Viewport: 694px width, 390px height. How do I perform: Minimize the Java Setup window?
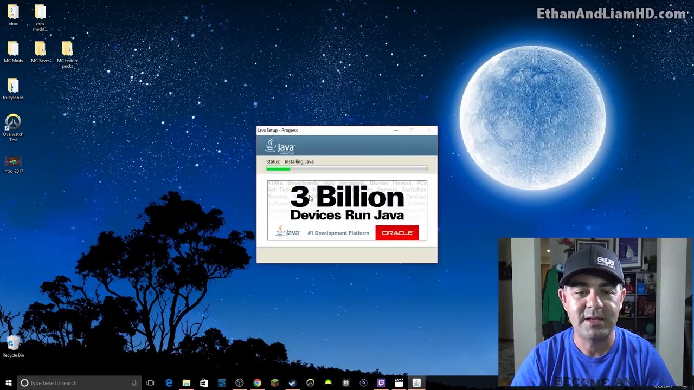(x=396, y=130)
